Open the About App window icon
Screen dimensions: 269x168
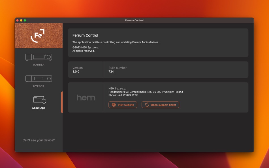pyautogui.click(x=40, y=100)
